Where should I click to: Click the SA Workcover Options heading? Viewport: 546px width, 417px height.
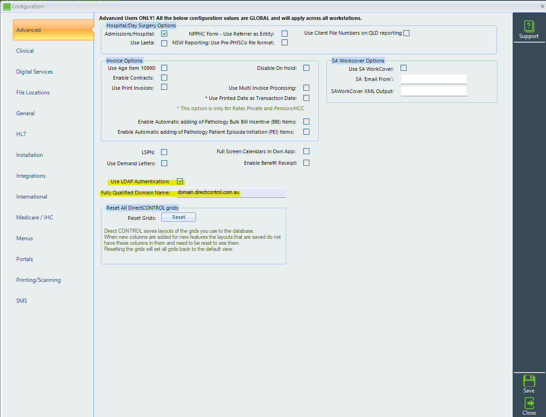[358, 61]
